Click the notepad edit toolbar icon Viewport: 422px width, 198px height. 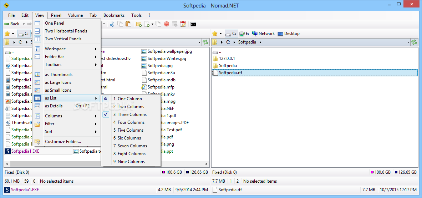[x=183, y=24]
